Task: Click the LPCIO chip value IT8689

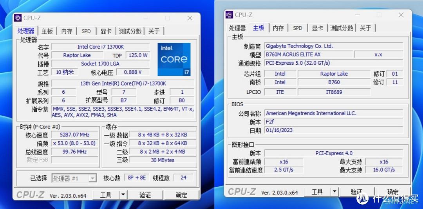Action: click(334, 92)
